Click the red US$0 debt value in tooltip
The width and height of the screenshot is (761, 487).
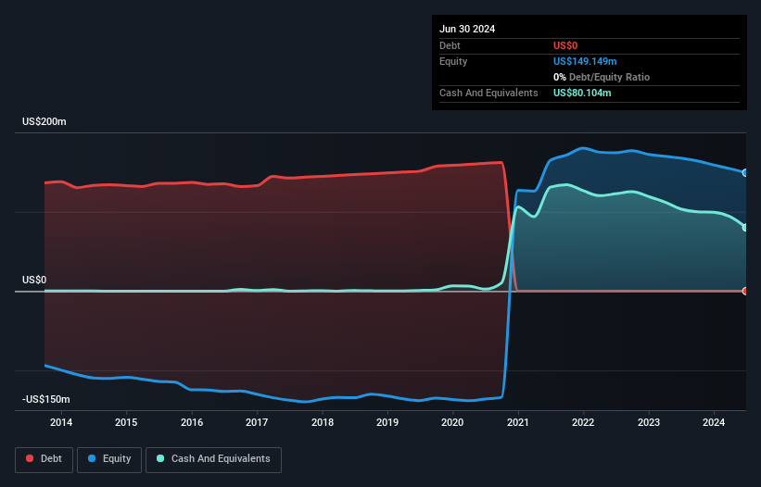pyautogui.click(x=565, y=45)
